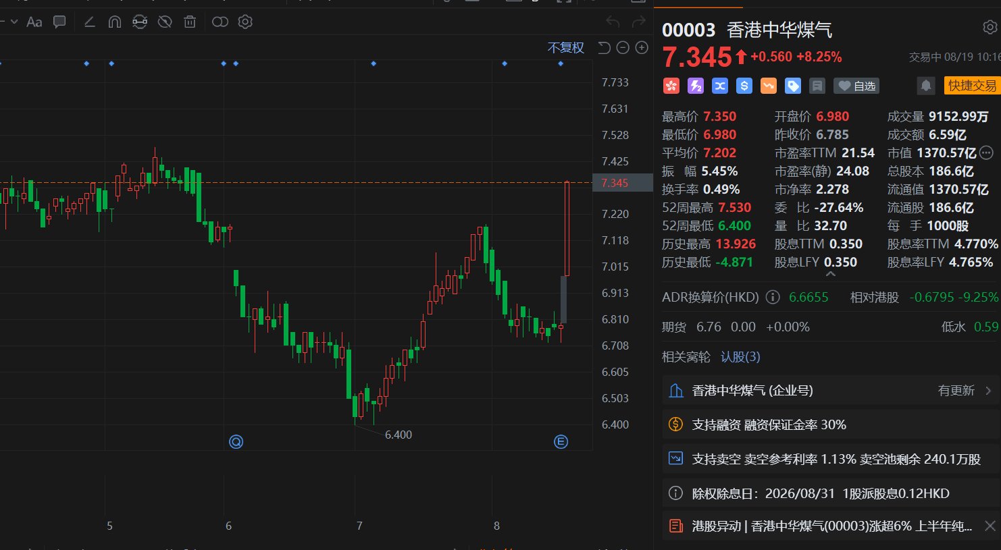
Task: Click the 6.400 low price label on chart
Action: click(399, 435)
